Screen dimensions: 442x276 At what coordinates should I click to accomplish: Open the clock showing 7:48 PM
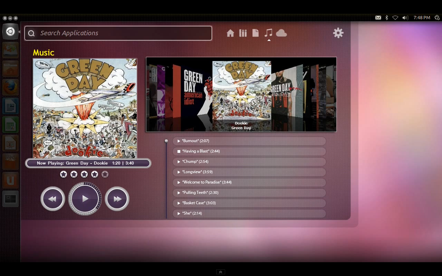tap(422, 18)
